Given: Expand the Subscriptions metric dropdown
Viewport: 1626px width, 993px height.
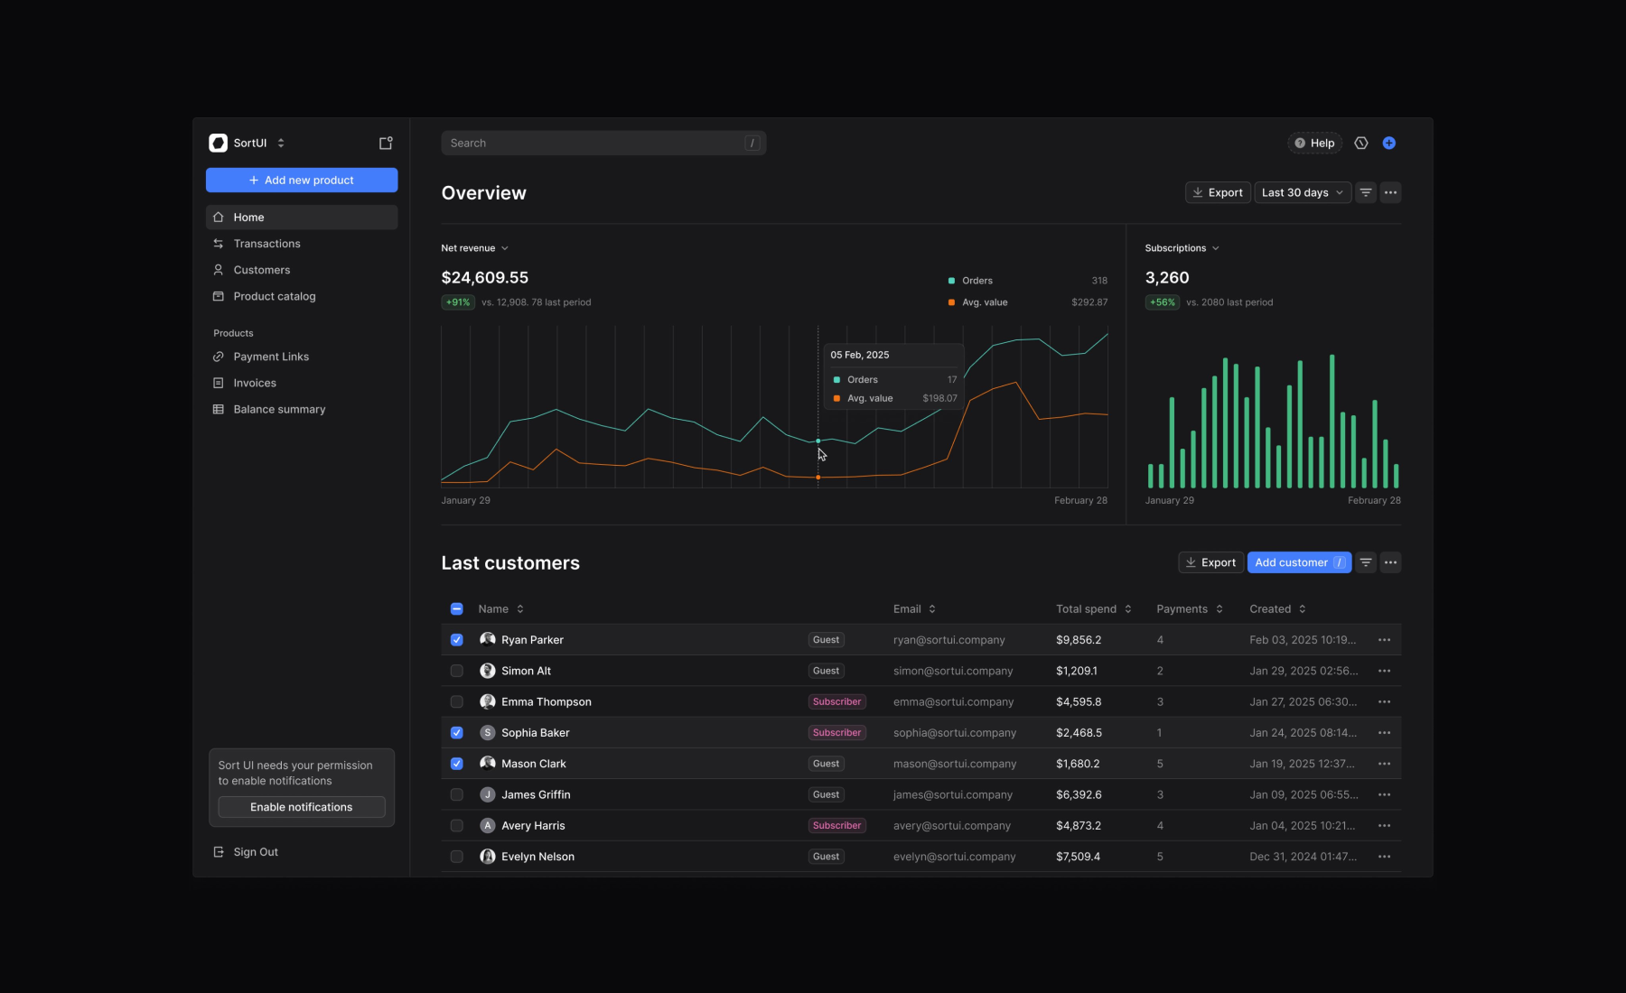Looking at the screenshot, I should [x=1182, y=248].
